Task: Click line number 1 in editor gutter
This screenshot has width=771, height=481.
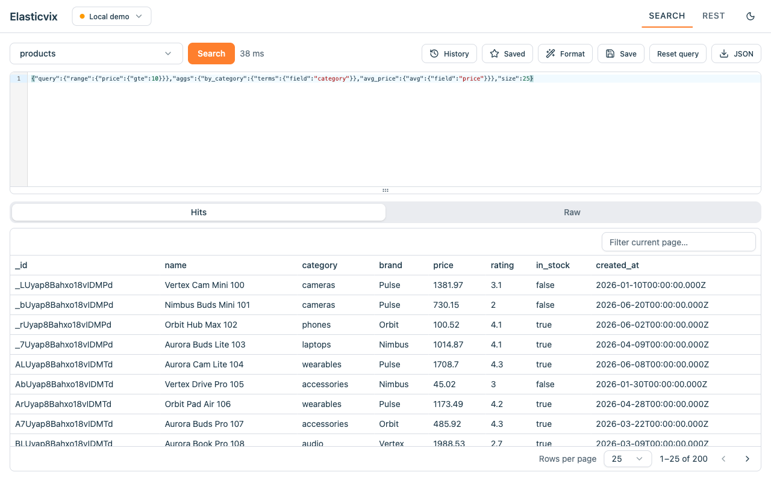Action: click(19, 79)
